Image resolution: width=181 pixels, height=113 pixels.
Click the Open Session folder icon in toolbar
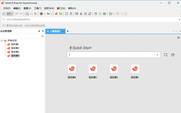[x=9, y=14]
